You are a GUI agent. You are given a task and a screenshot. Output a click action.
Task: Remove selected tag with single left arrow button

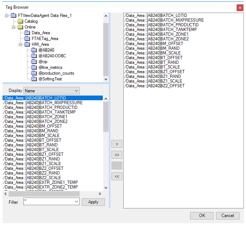click(117, 166)
